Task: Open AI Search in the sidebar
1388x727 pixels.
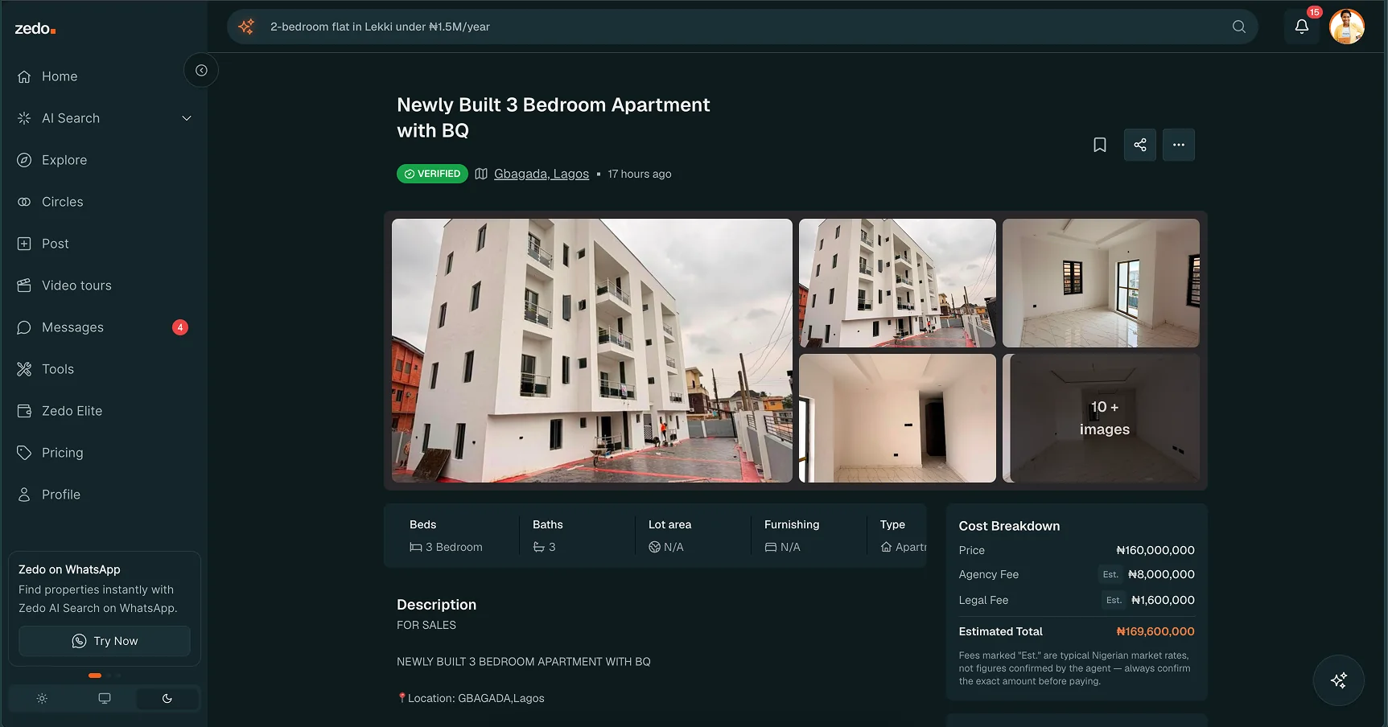Action: point(71,118)
